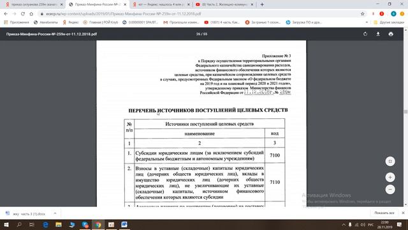
Task: Open Task View on taskbar
Action: [32, 224]
